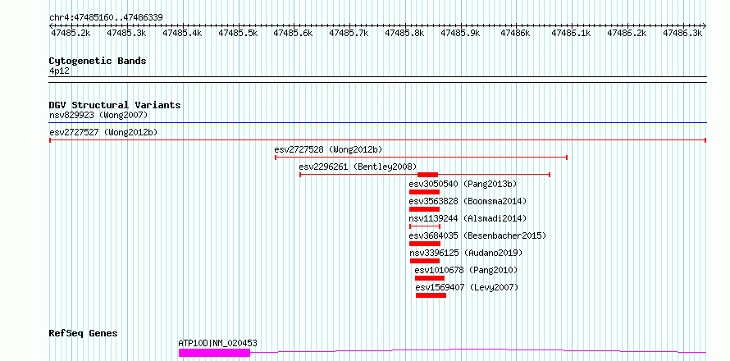Open variant nsv1139244 (Alsmadi2014) label

pos(468,218)
